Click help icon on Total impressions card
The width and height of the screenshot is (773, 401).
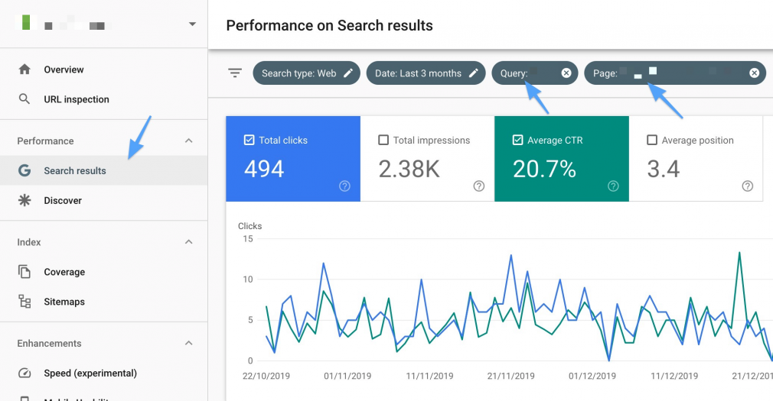pyautogui.click(x=478, y=186)
